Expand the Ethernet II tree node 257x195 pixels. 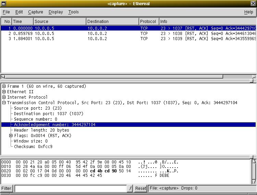[x=4, y=92]
